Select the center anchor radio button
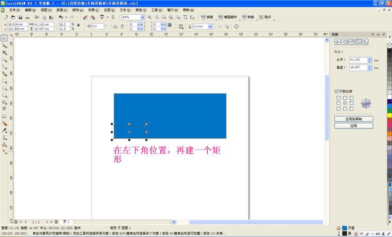Image resolution: width=392 pixels, height=237 pixels. [x=345, y=103]
